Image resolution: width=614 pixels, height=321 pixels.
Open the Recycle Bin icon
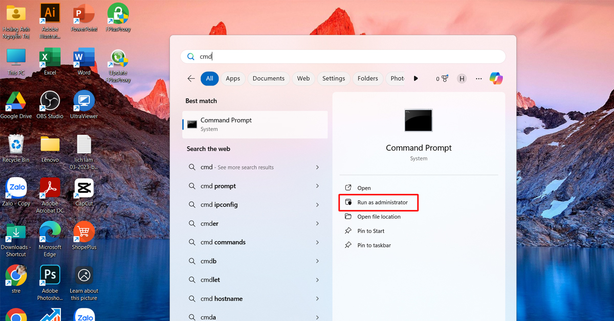click(16, 145)
